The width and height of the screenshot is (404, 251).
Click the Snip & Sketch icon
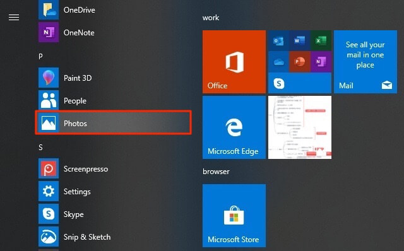point(49,236)
